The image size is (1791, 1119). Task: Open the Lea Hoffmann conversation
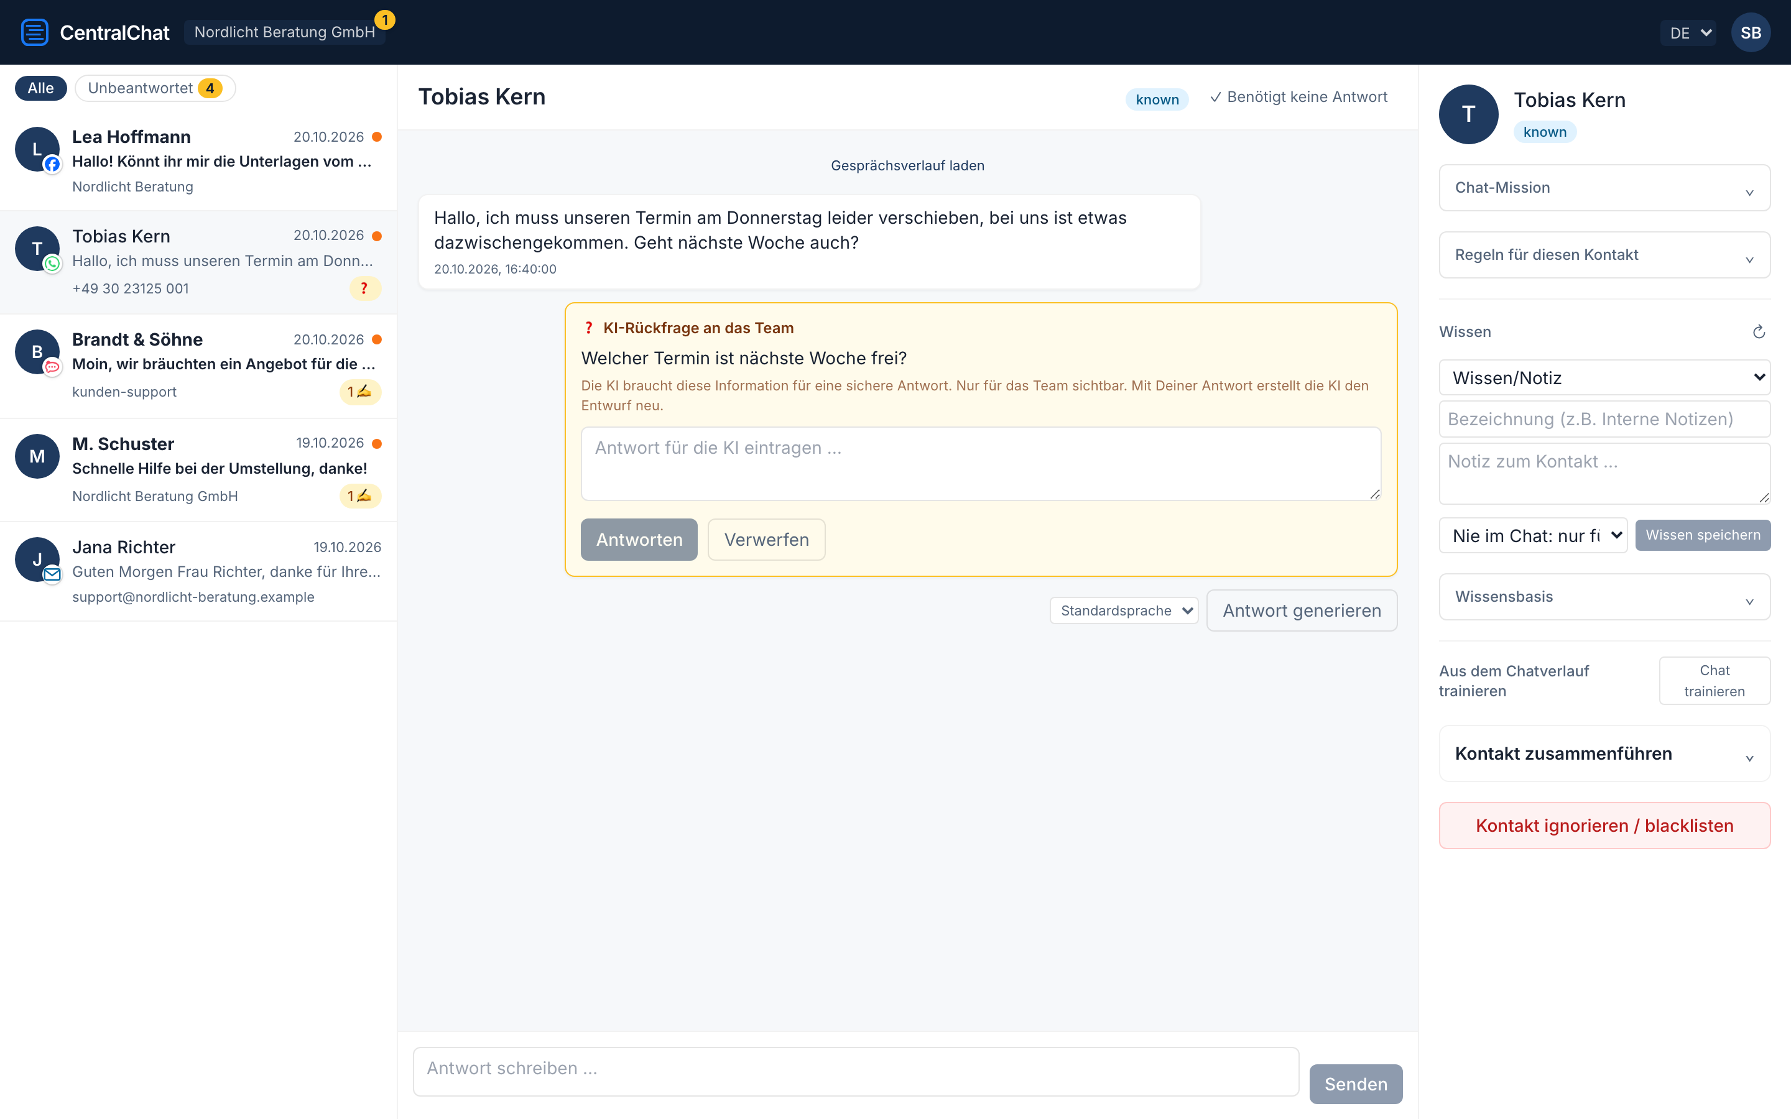[x=198, y=162]
